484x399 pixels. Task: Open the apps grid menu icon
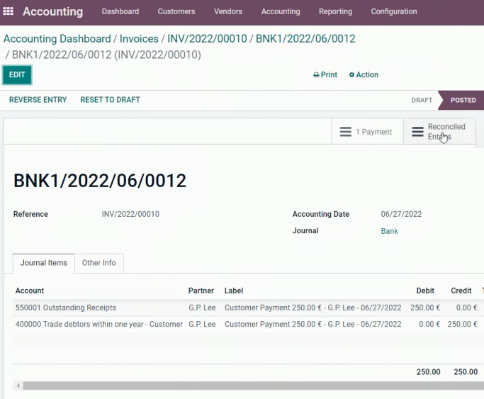coord(8,11)
